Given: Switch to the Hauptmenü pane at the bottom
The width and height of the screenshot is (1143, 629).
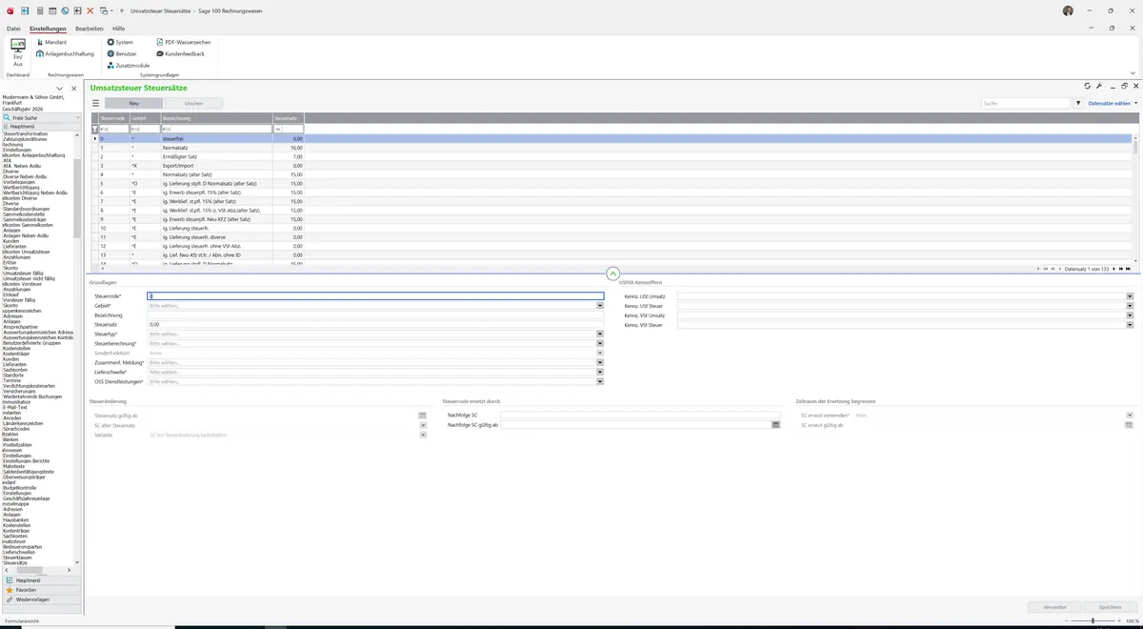Looking at the screenshot, I should (x=42, y=580).
